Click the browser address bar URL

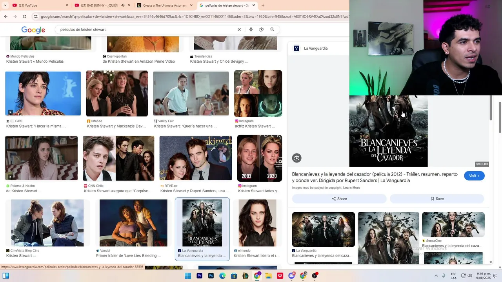click(194, 16)
